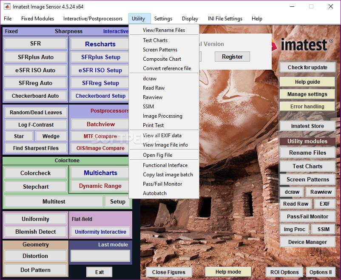Screen dimensions: 341x280
Task: Open the File menu
Action: point(8,19)
